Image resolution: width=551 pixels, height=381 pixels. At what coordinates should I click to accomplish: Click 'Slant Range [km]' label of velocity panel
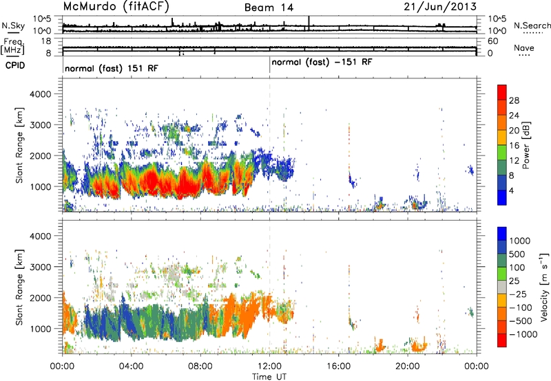pos(19,287)
